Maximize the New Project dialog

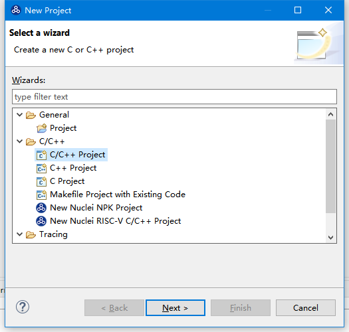(x=298, y=10)
